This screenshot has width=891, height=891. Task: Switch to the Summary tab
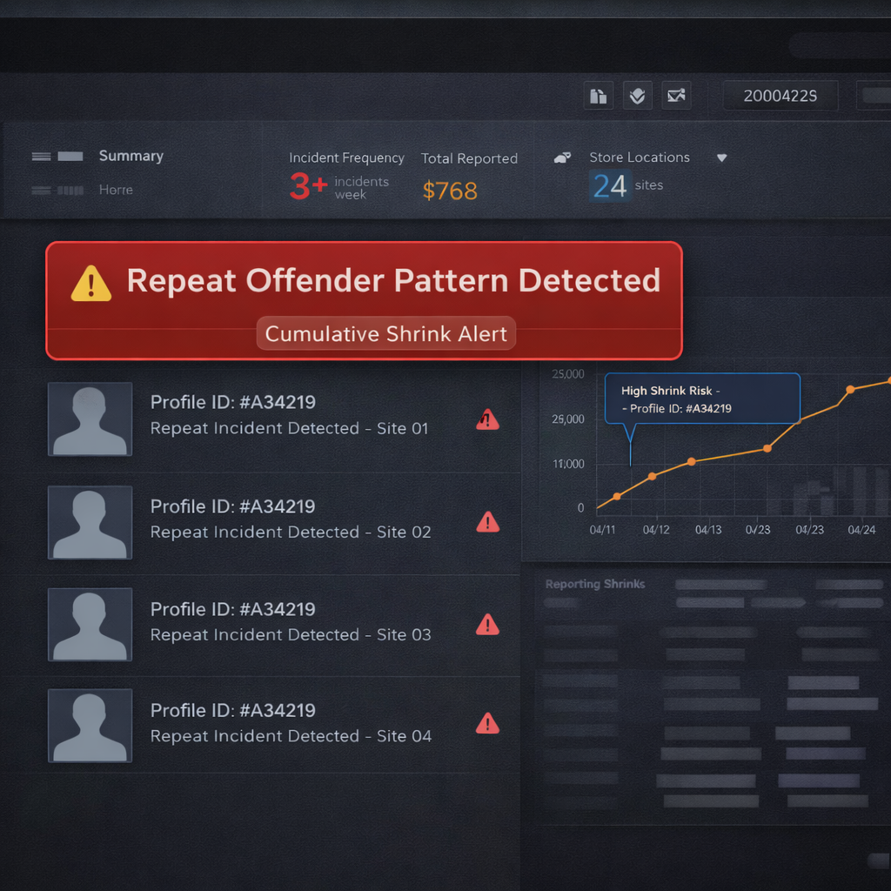point(131,156)
